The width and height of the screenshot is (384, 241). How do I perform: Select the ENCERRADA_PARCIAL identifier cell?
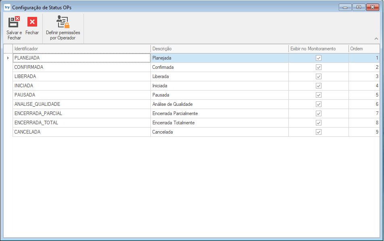pos(81,113)
